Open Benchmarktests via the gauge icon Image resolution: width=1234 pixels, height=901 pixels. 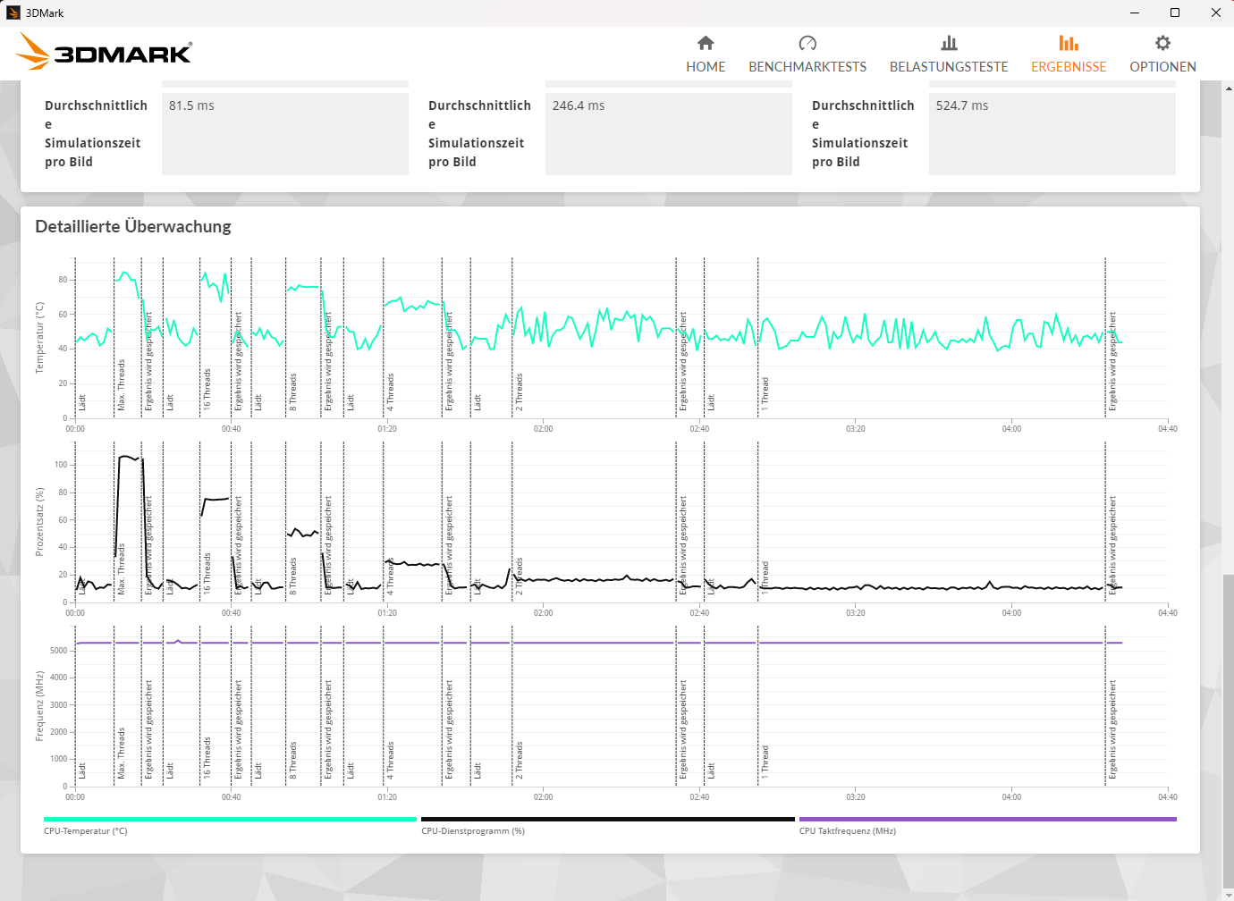click(807, 43)
